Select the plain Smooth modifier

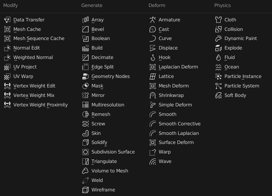pyautogui.click(x=163, y=114)
